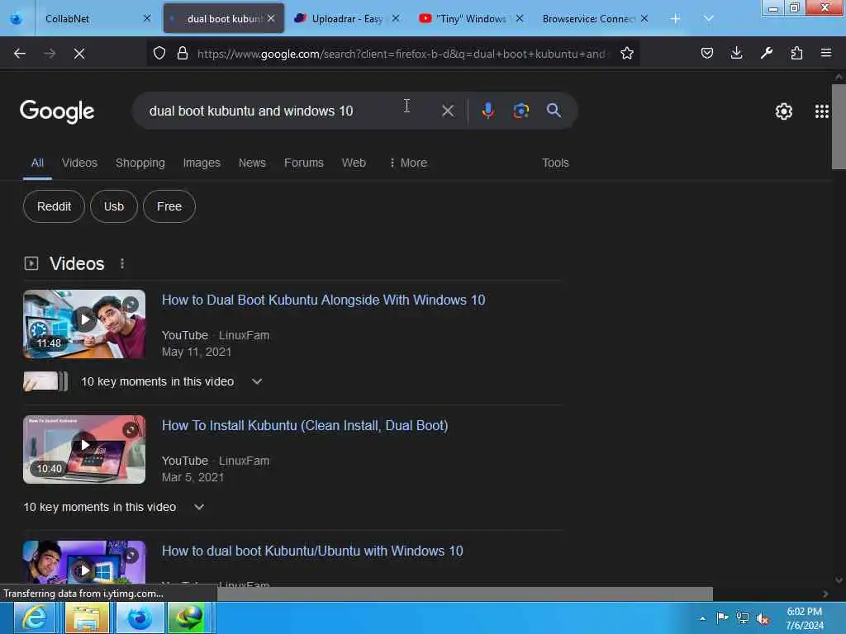Close the CollabNet tab

click(147, 18)
